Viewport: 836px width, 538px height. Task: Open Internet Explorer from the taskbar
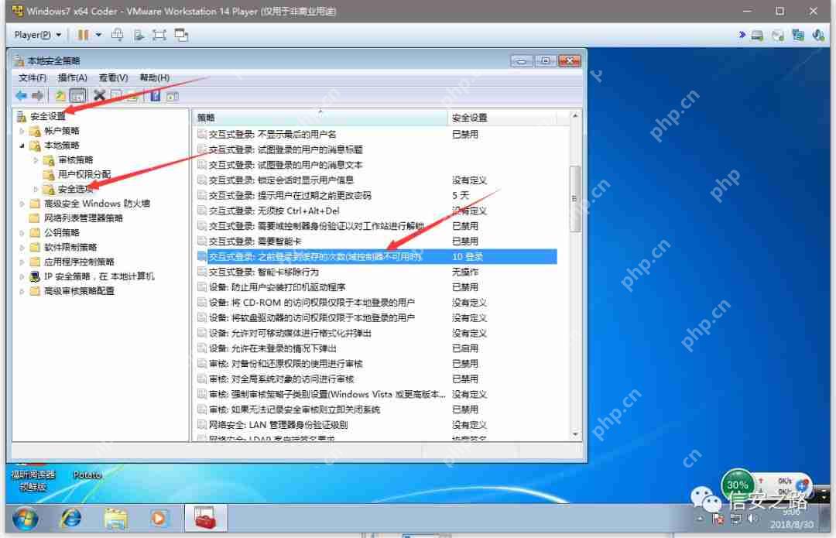click(x=71, y=518)
